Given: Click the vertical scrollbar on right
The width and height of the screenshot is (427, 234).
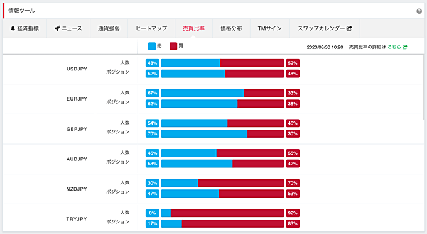Looking at the screenshot, I should tap(423, 87).
